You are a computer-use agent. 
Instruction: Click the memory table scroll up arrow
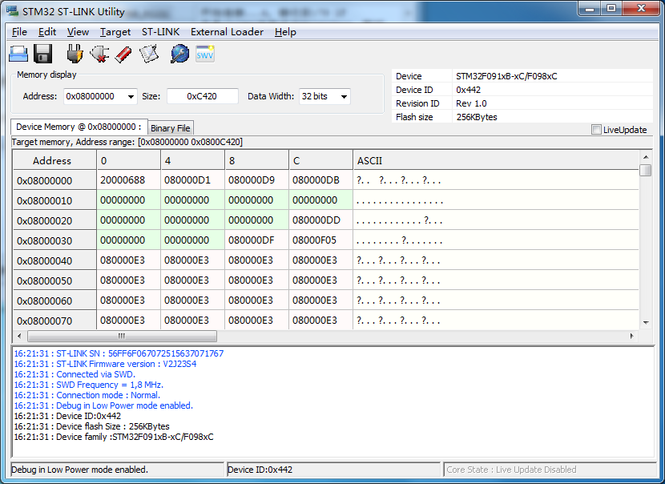646,157
